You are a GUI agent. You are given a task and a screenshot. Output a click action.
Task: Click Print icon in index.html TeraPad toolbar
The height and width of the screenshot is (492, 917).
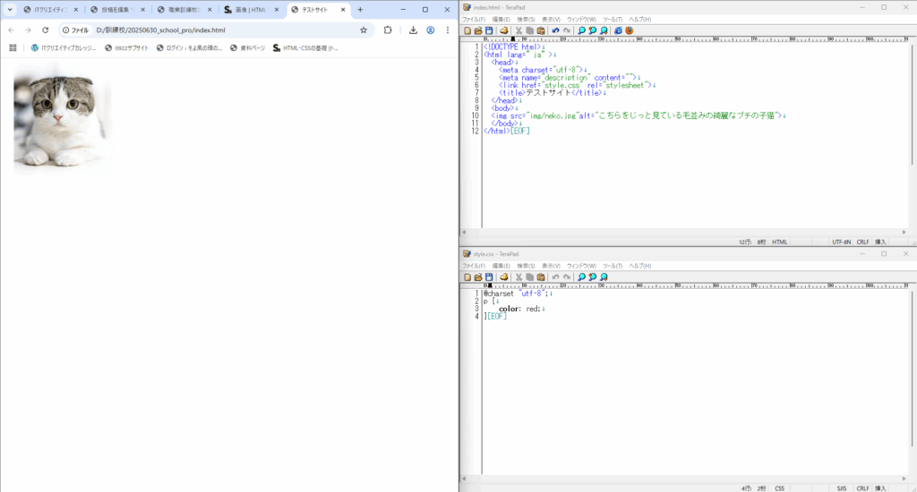pos(504,30)
